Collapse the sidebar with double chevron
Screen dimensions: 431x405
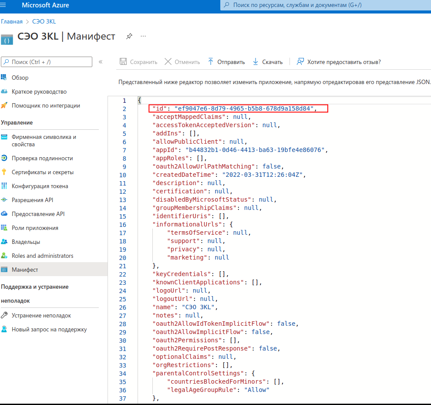pyautogui.click(x=101, y=62)
